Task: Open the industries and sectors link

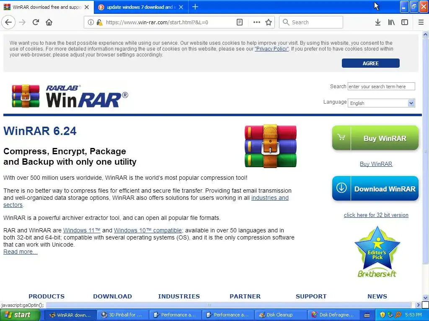Action: pos(270,198)
